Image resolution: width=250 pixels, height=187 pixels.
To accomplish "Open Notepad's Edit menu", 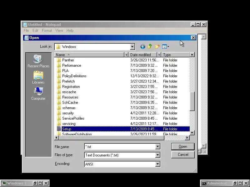I will [35, 31].
